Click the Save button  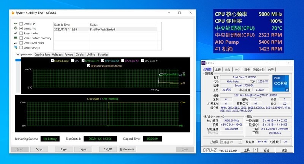click(83, 149)
